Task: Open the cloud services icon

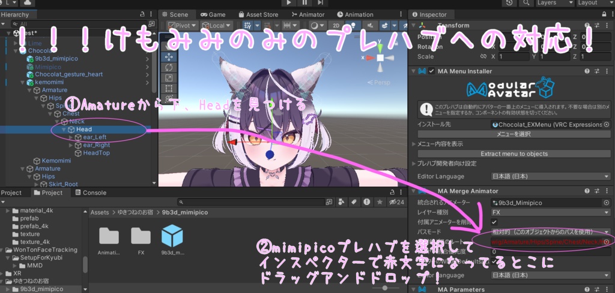Action: click(28, 3)
